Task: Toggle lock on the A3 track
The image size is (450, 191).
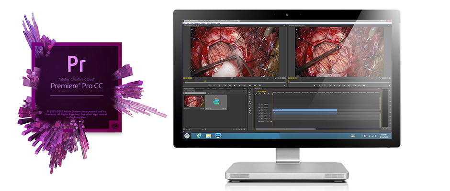Action: point(259,118)
